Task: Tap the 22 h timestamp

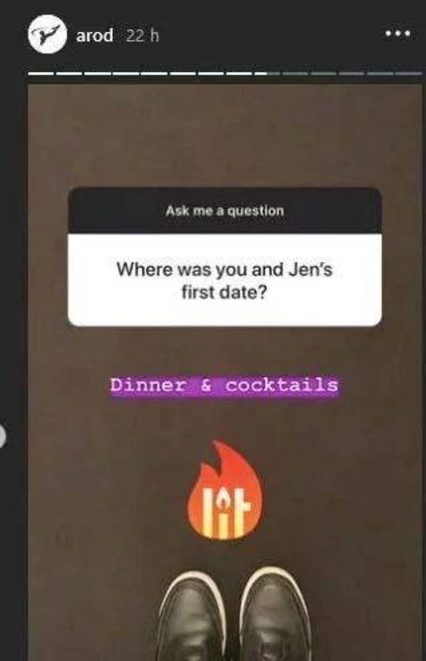Action: pos(143,36)
